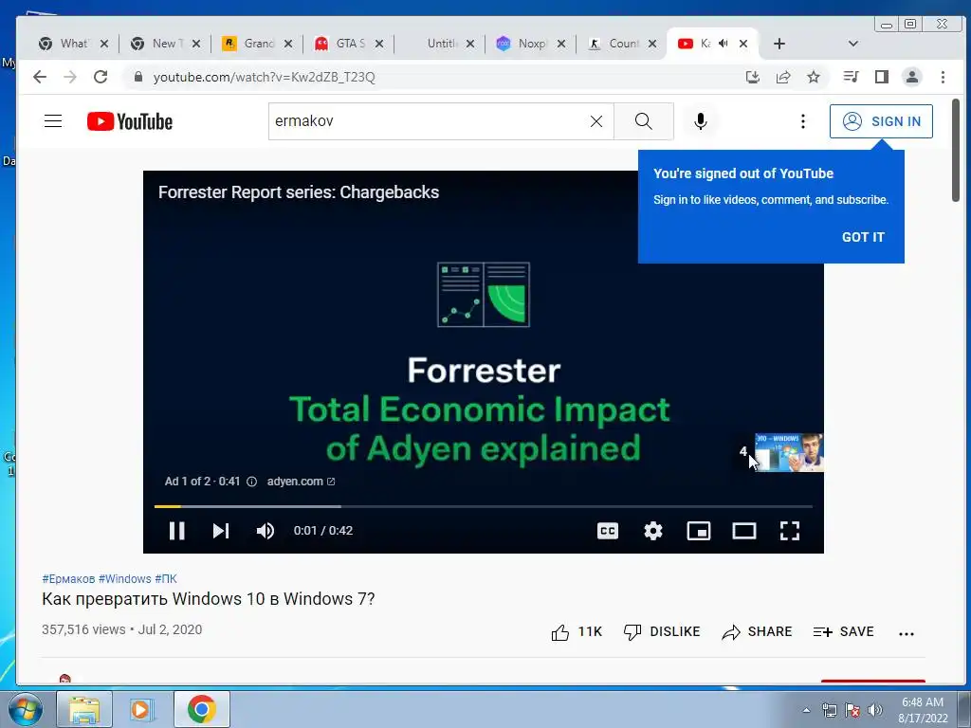The width and height of the screenshot is (971, 728).
Task: Mute the video player volume
Action: 266,531
